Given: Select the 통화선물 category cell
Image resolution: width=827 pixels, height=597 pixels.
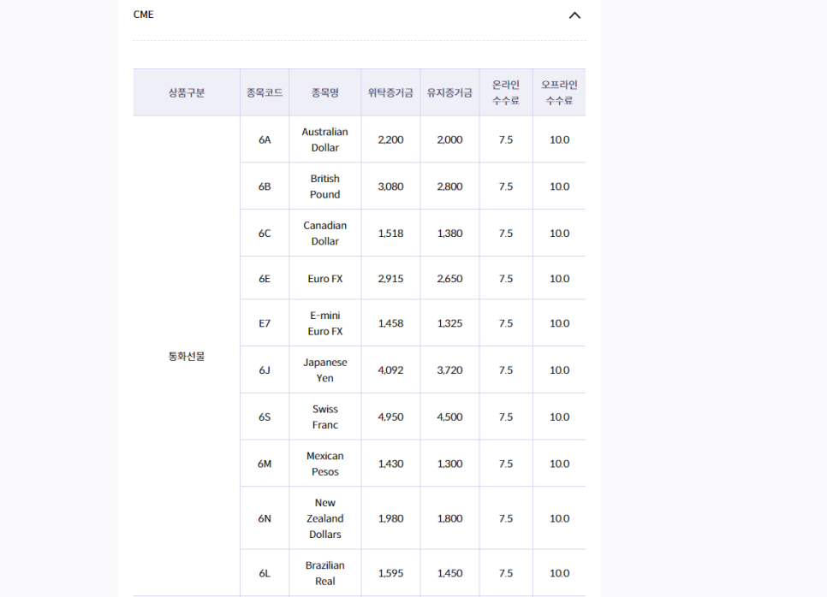Looking at the screenshot, I should tap(187, 356).
